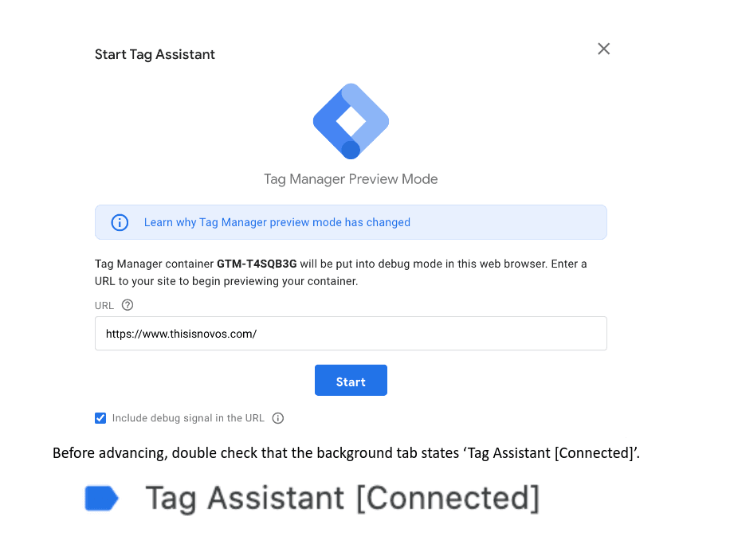
Task: Close the Start Tag Assistant dialog
Action: pos(603,49)
